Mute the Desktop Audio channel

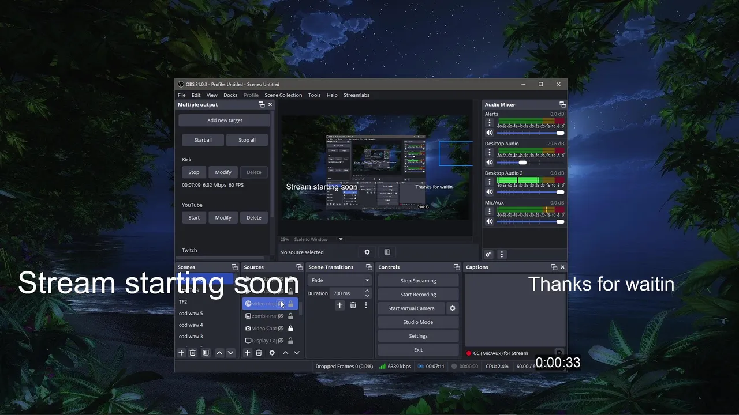[490, 163]
